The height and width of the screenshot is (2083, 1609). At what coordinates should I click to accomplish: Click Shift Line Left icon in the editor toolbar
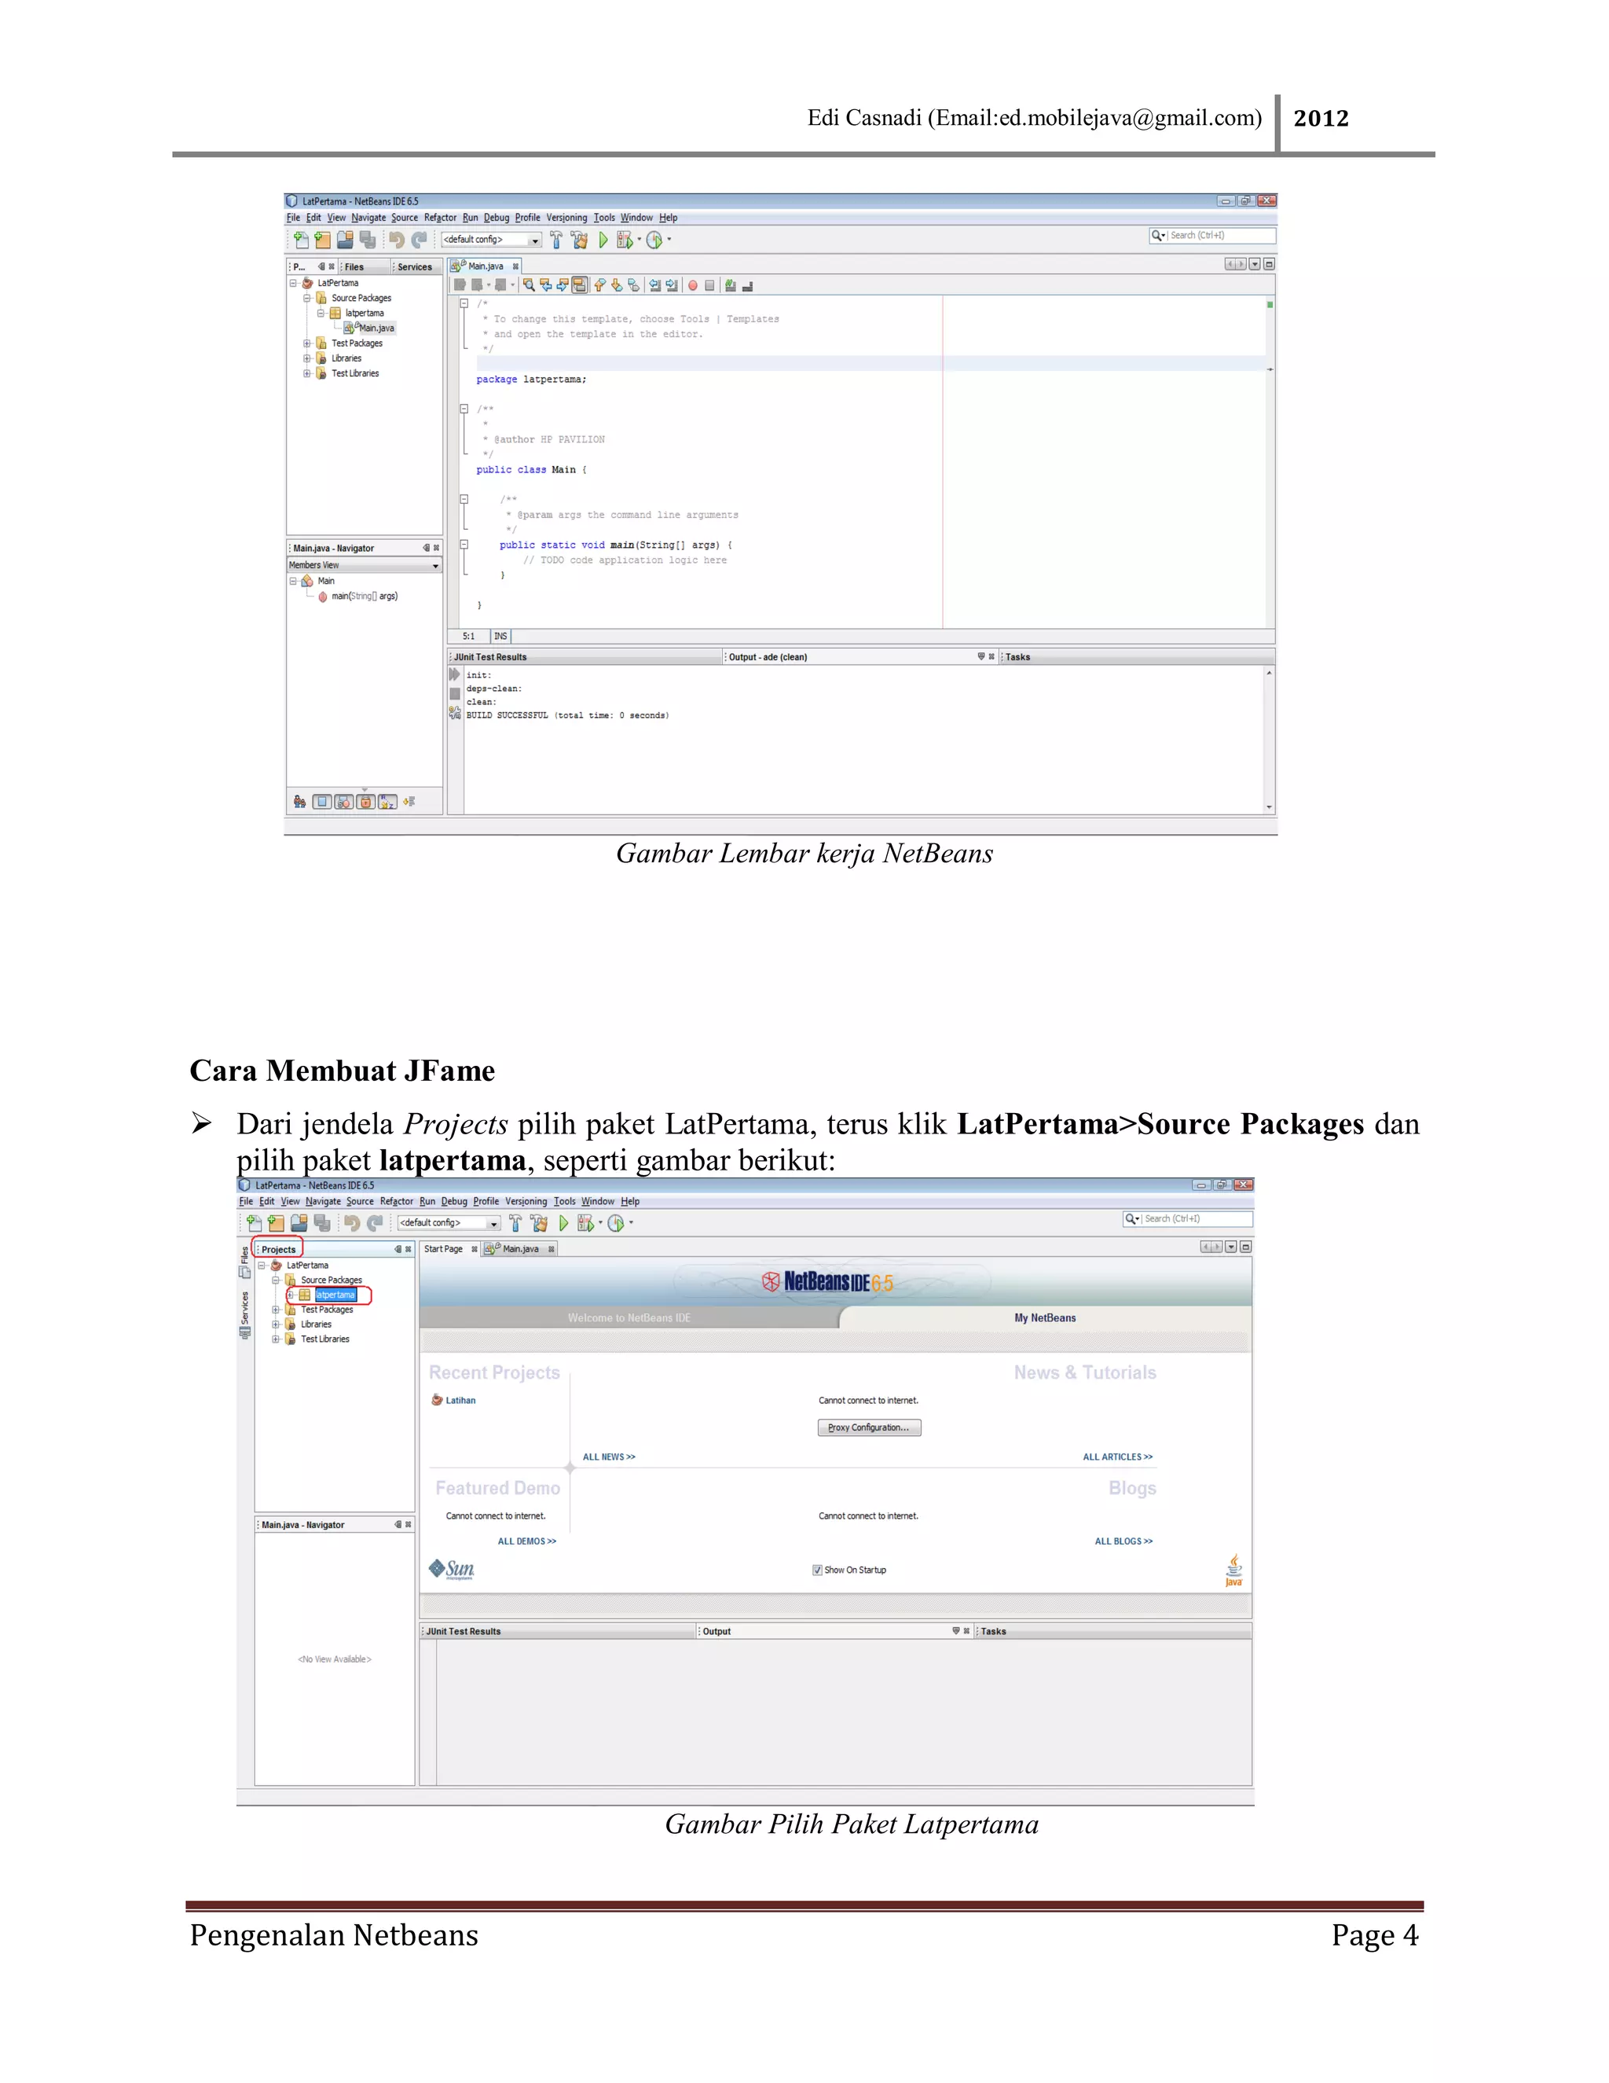(655, 285)
